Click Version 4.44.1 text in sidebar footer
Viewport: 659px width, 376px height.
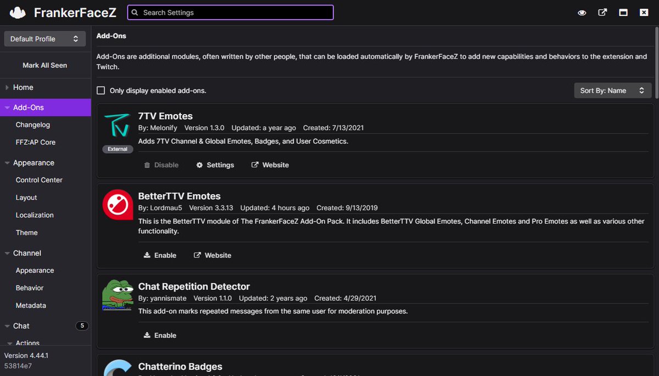tap(26, 356)
